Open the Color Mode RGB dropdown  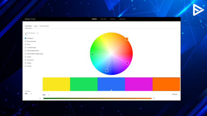point(28,94)
